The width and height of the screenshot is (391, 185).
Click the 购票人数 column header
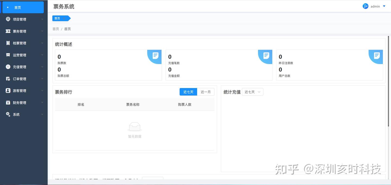tap(185, 104)
